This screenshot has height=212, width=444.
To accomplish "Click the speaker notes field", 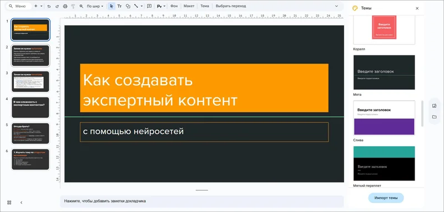I will [201, 201].
